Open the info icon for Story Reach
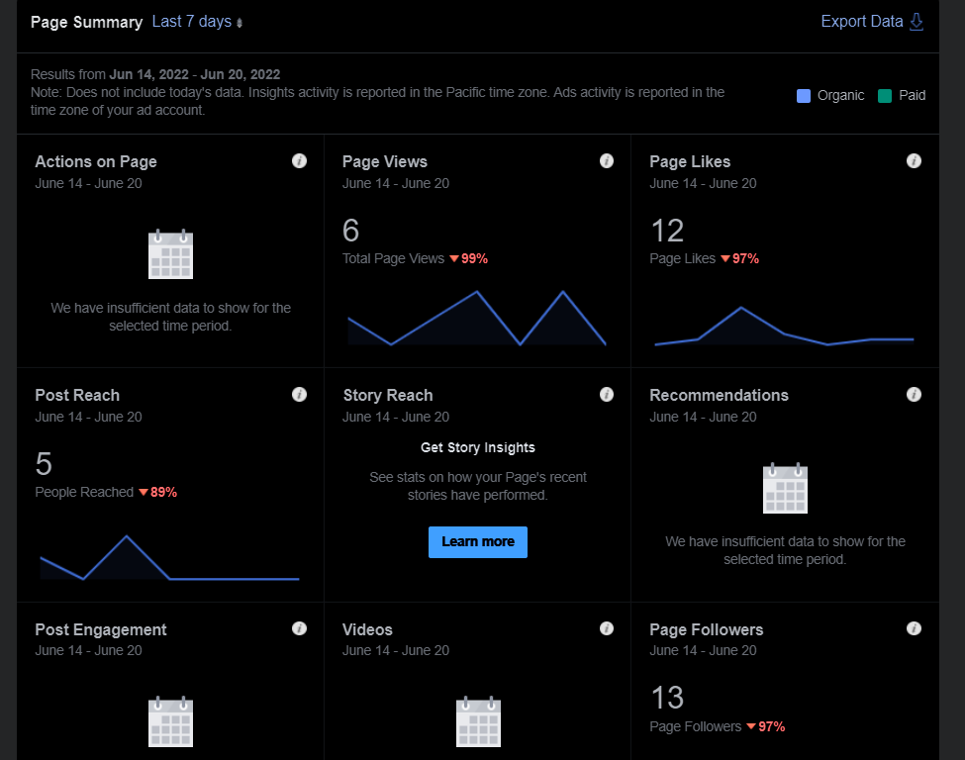Screen dimensions: 965x760 coord(606,395)
